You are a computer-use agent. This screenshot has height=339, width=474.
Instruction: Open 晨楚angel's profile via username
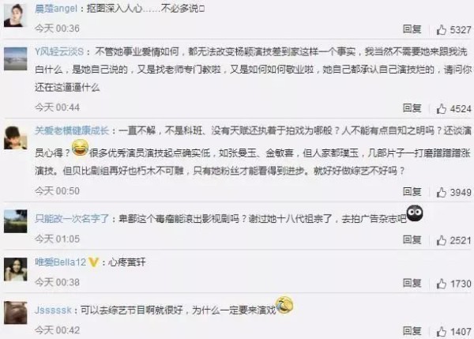point(56,9)
